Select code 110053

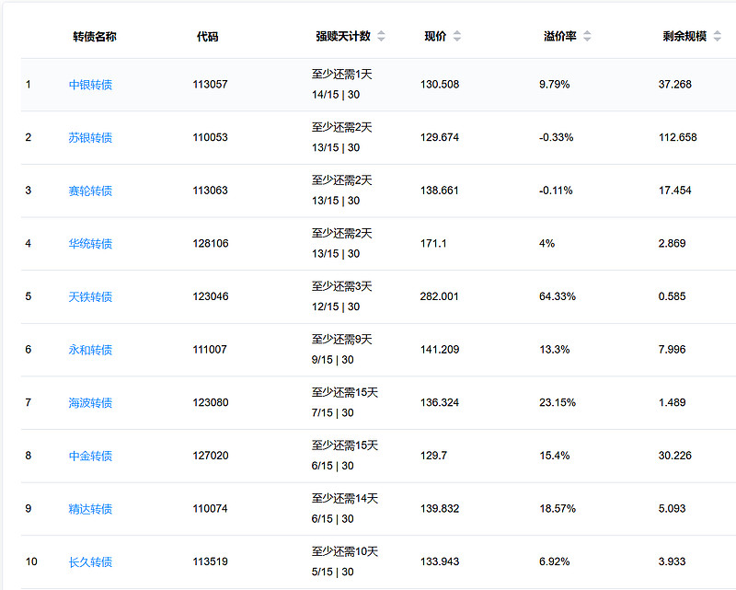(x=210, y=138)
